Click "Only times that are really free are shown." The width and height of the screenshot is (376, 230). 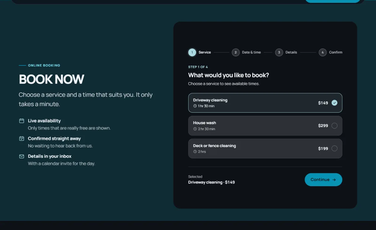click(x=69, y=128)
